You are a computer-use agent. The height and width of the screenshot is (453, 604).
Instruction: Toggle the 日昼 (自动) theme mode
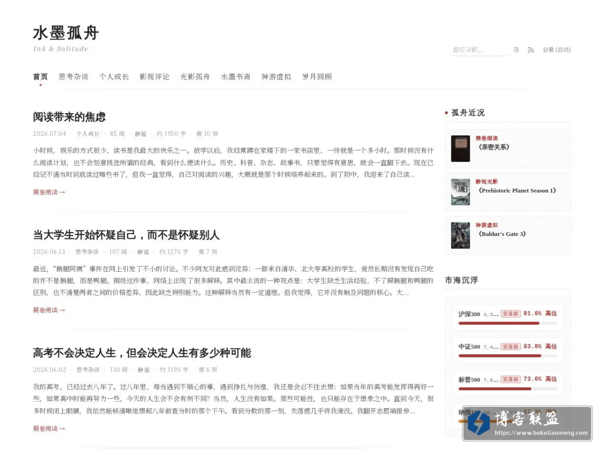(x=556, y=50)
